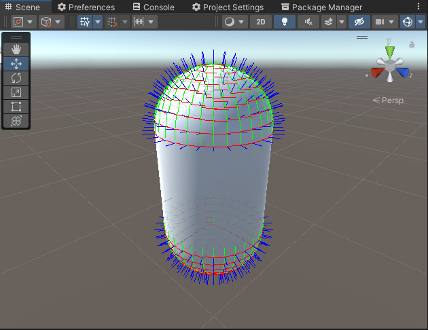Open the draw mode dropdown arrow
Image resolution: width=428 pixels, height=330 pixels.
pyautogui.click(x=241, y=22)
